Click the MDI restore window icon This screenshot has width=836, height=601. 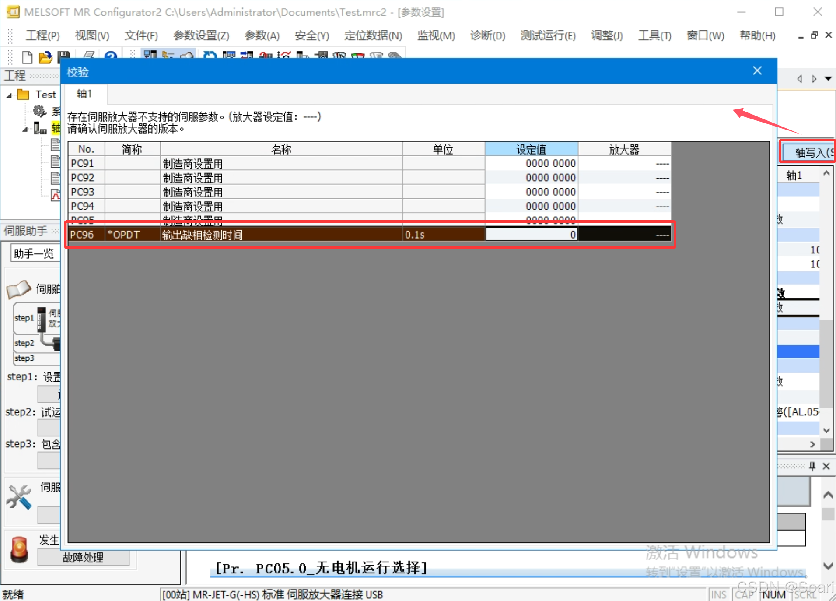(x=814, y=35)
